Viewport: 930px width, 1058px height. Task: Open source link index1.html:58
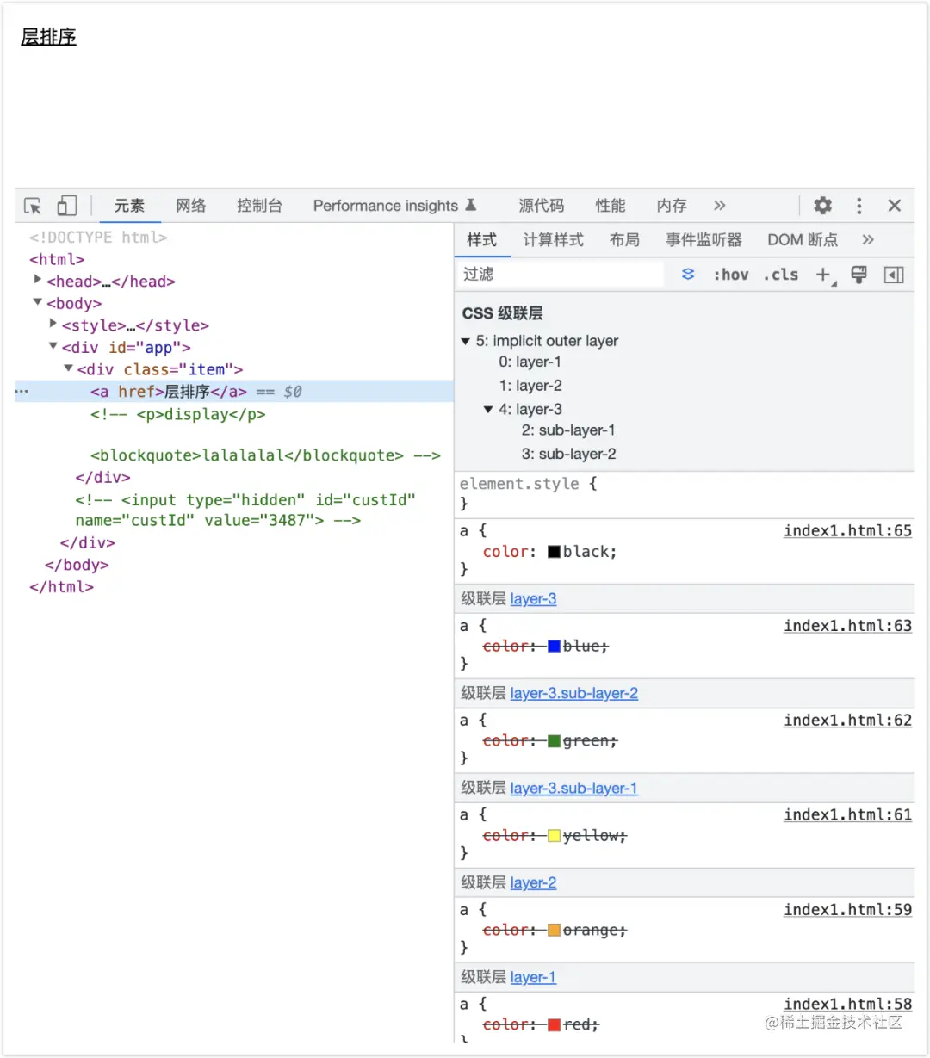pyautogui.click(x=847, y=1005)
